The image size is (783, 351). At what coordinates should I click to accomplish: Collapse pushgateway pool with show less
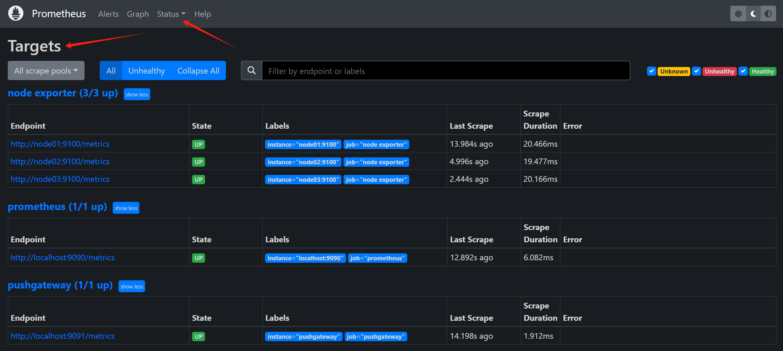[x=132, y=286]
